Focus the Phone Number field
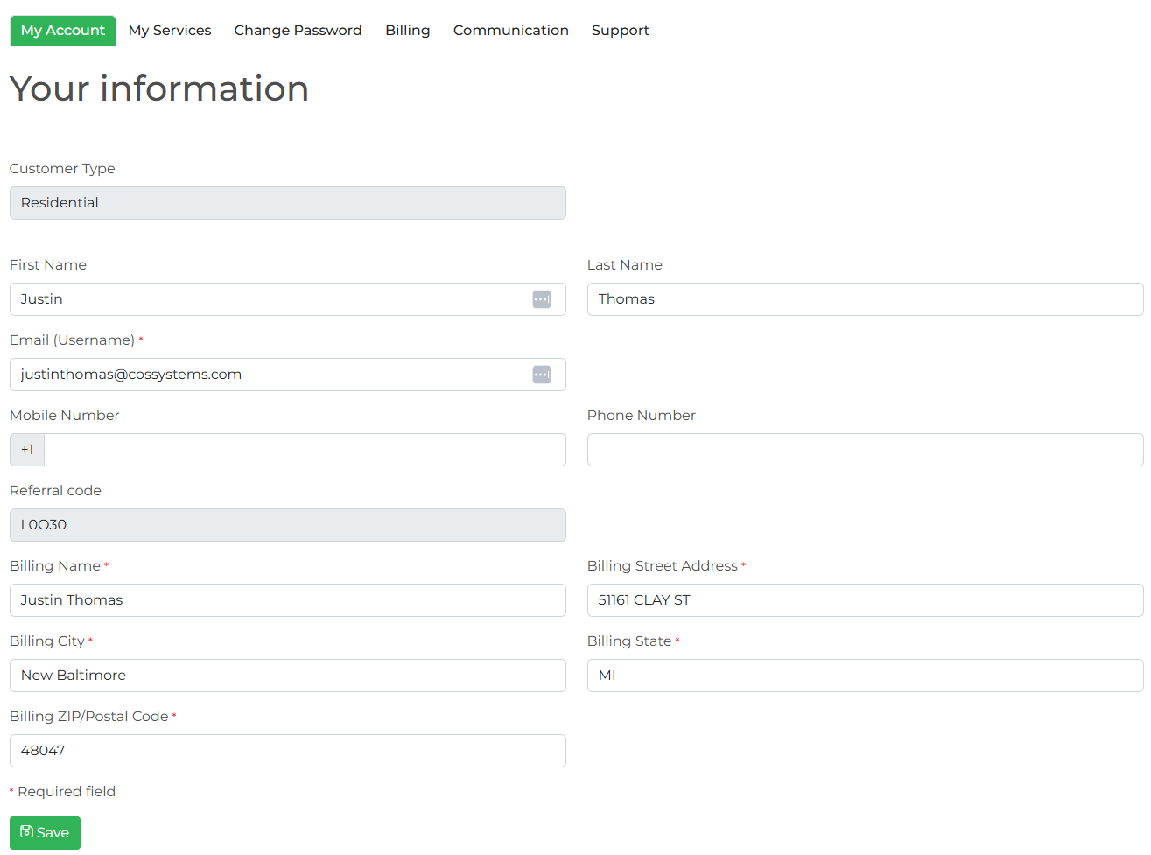 [866, 450]
